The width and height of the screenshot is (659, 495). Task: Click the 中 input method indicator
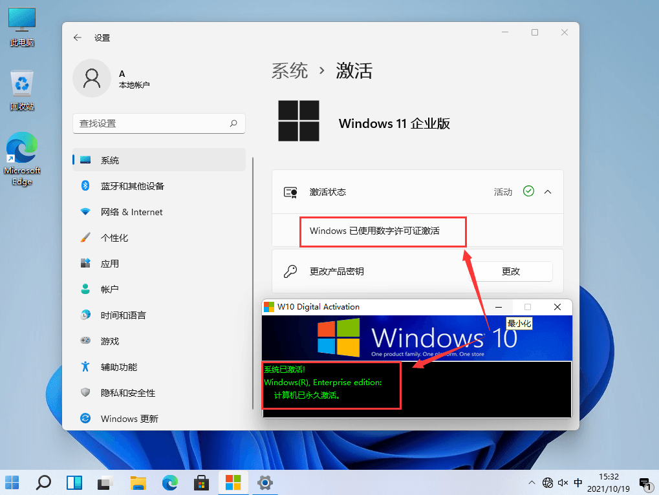point(578,483)
